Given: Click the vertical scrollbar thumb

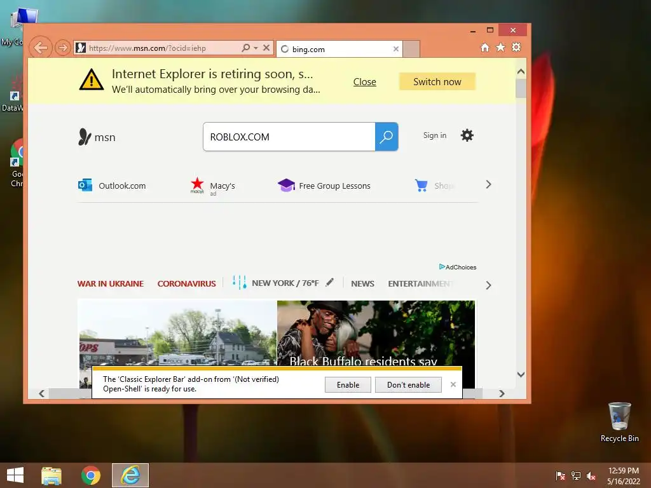Looking at the screenshot, I should 521,88.
